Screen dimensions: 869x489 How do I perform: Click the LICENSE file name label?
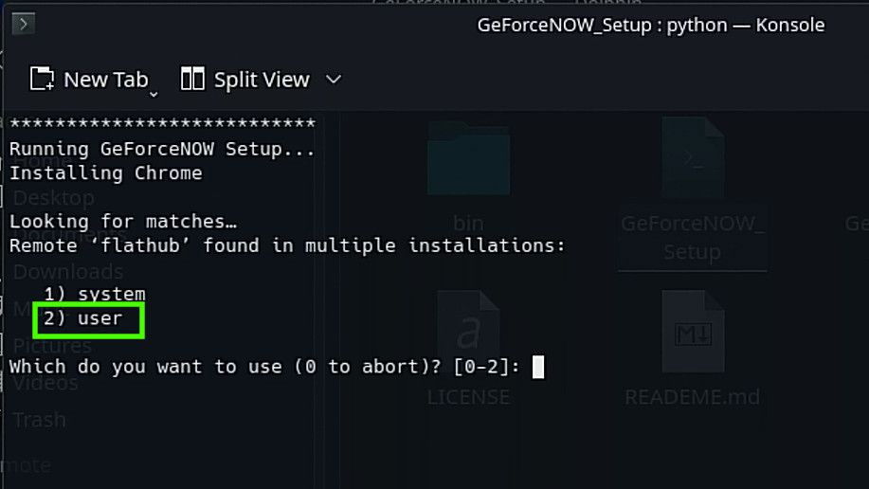point(468,397)
